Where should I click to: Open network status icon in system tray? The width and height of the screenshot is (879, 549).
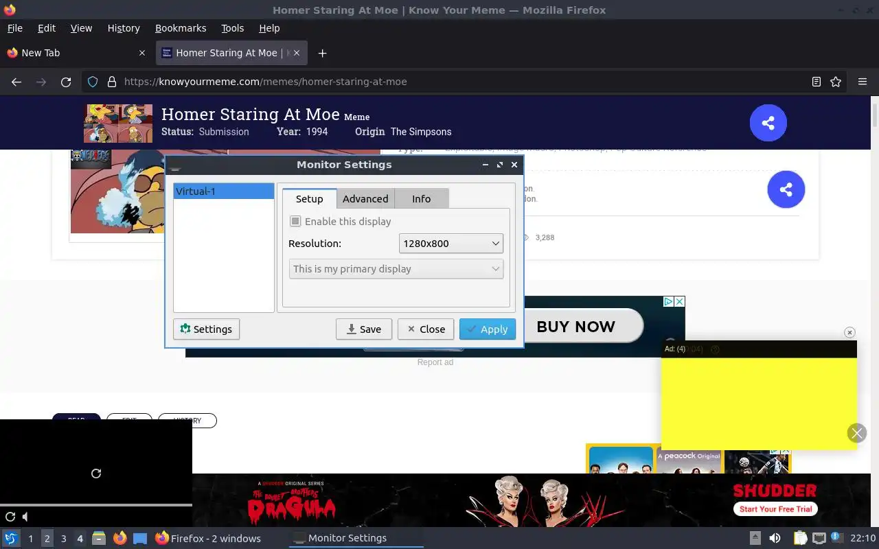click(819, 538)
